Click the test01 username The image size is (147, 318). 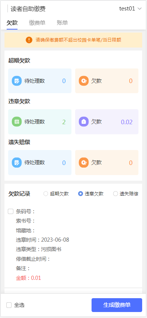pos(127,9)
